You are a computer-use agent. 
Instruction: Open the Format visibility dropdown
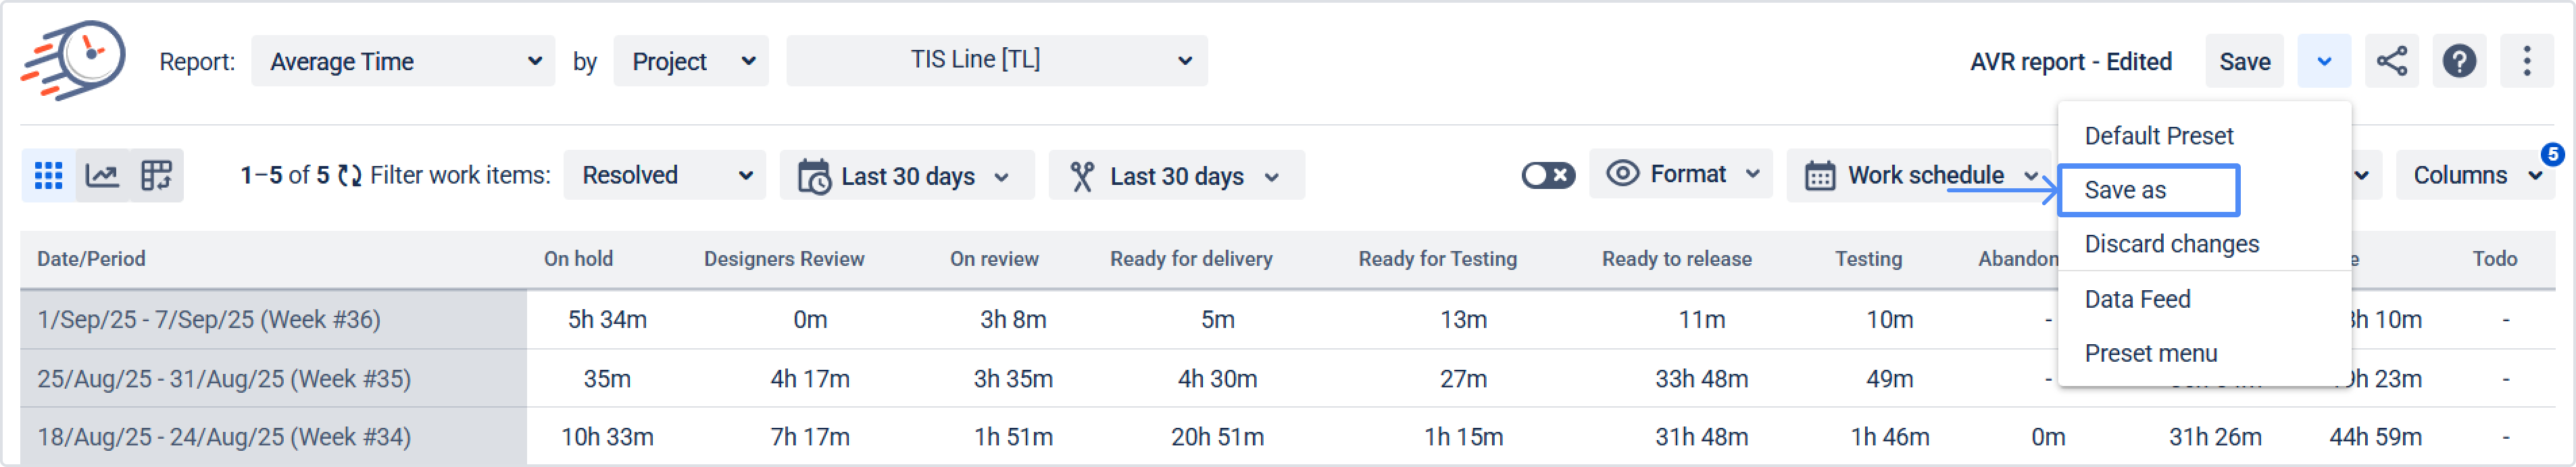[x=1682, y=175]
